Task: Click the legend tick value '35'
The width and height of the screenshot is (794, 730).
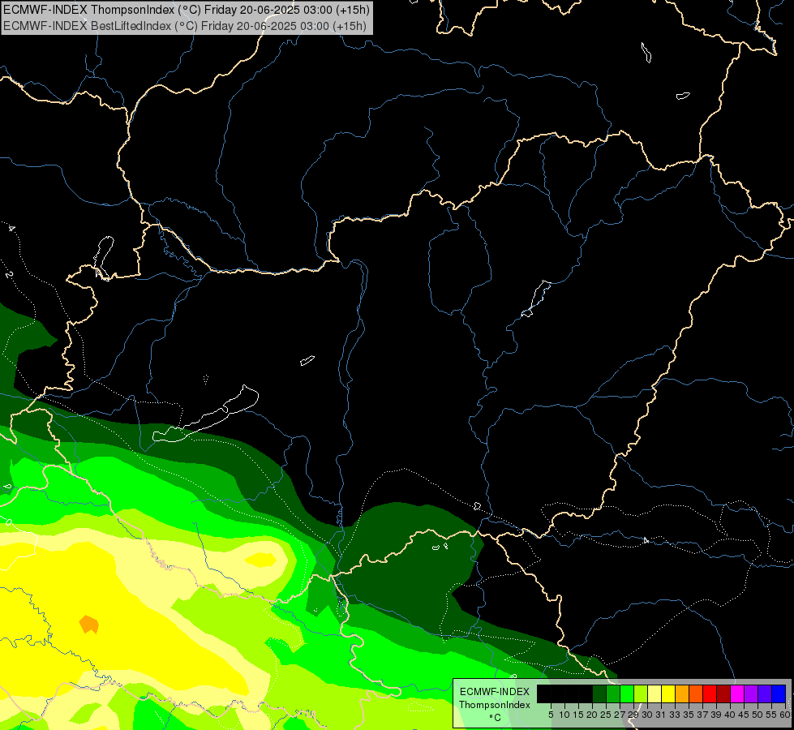Action: click(689, 715)
